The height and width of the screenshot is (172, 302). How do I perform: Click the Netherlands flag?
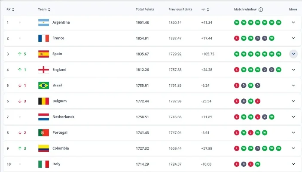(43, 117)
